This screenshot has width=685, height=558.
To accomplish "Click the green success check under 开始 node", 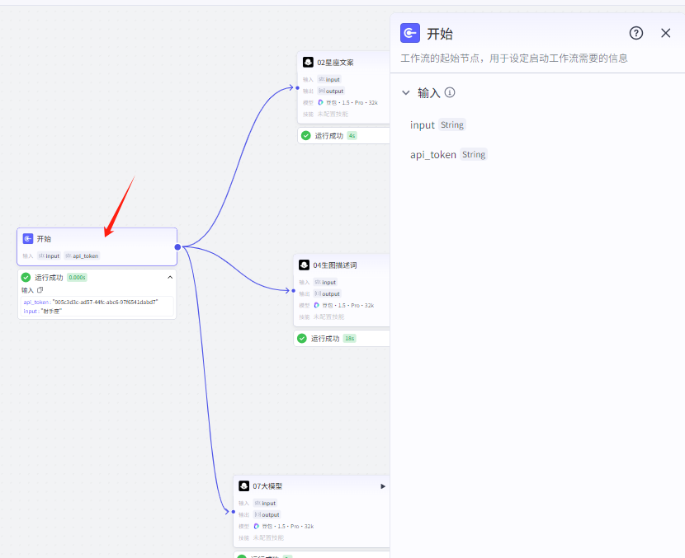I will click(26, 278).
